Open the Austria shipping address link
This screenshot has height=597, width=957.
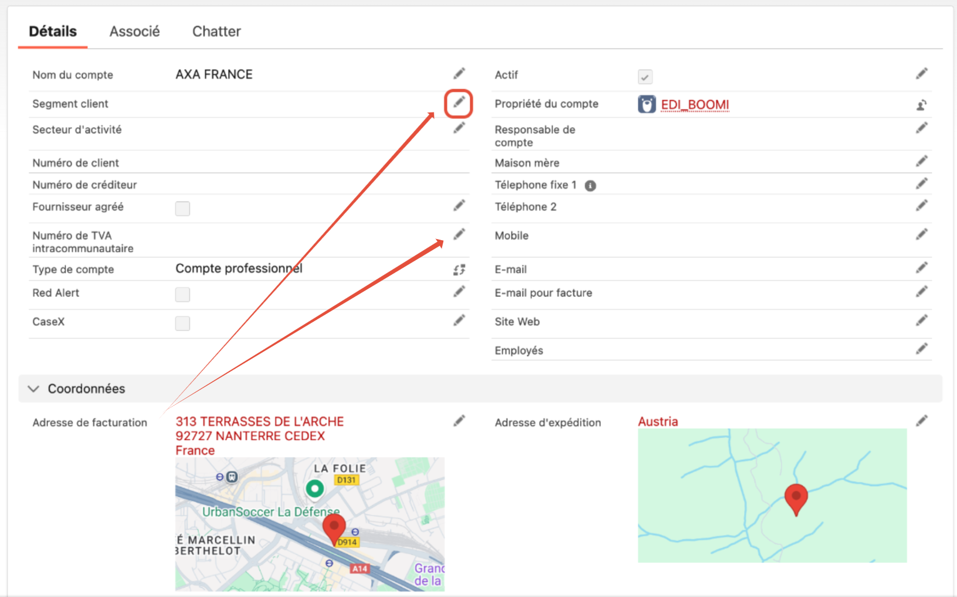click(658, 422)
